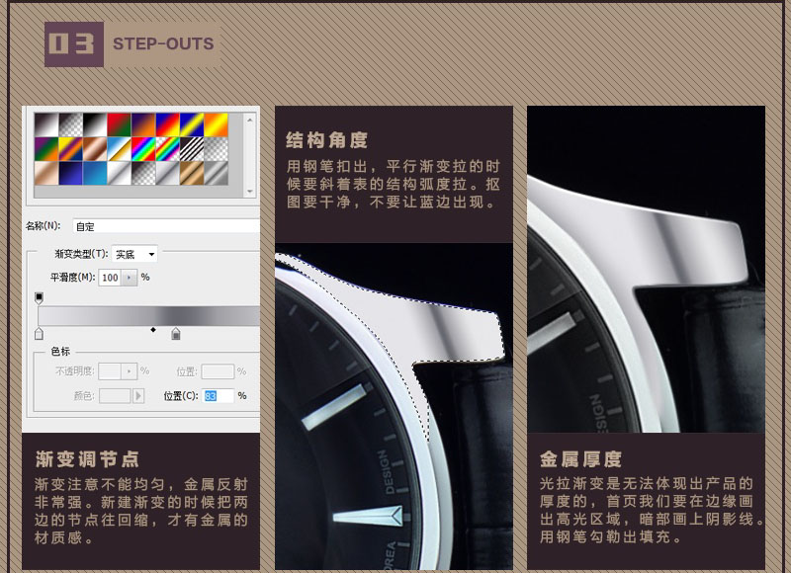This screenshot has width=791, height=573.
Task: Select the peach skin-tone gradient preset
Action: [46, 173]
